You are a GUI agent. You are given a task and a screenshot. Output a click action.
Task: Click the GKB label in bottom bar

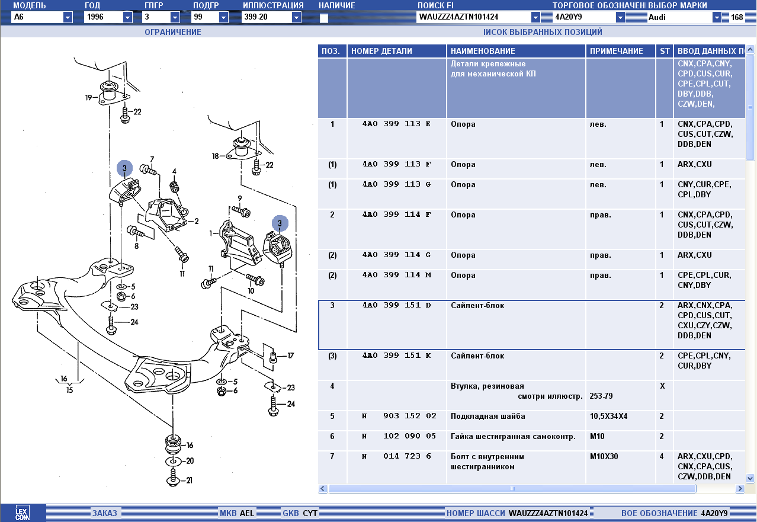(291, 513)
